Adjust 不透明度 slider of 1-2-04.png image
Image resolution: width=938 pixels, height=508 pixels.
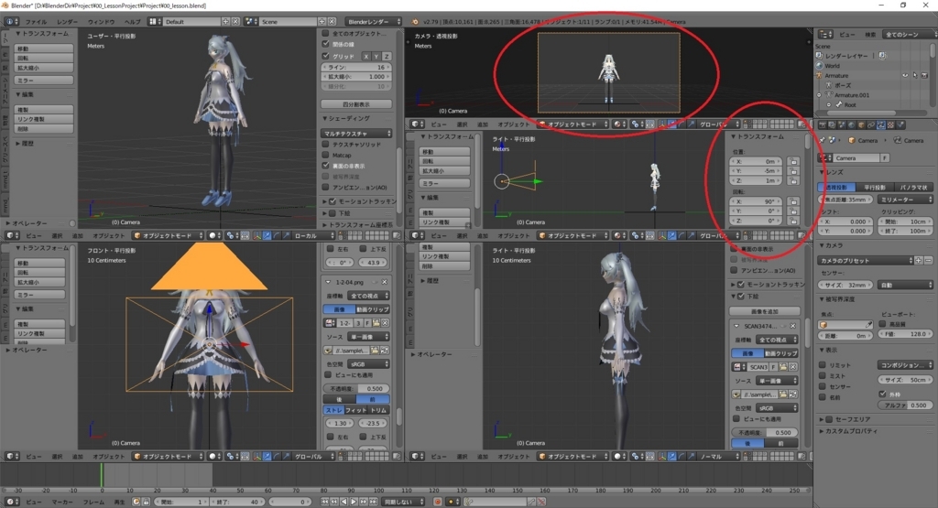(356, 388)
